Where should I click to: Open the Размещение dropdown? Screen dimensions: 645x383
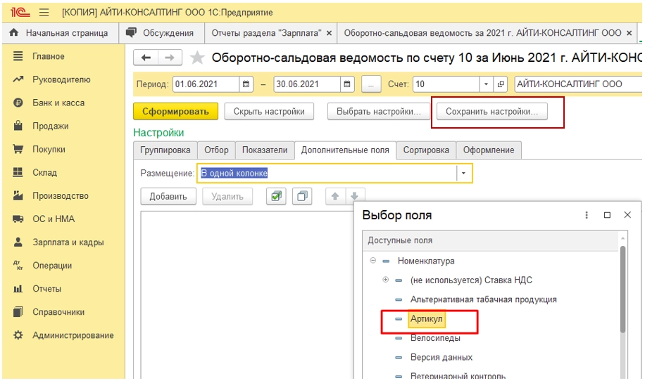[463, 174]
